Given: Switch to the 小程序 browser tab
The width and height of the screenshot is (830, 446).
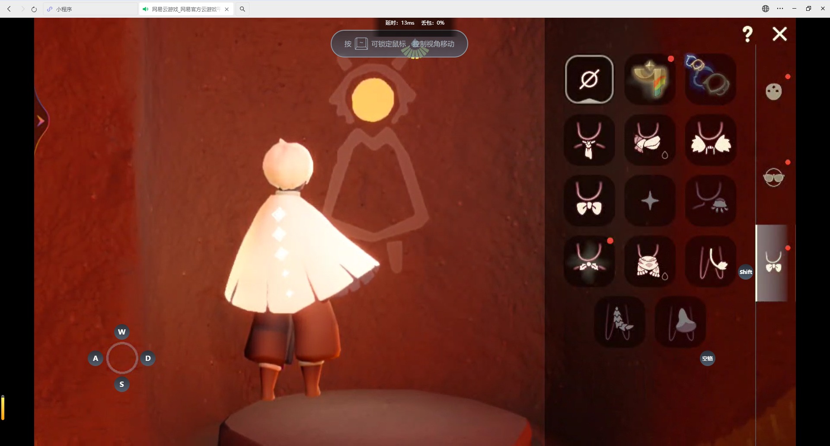Looking at the screenshot, I should (x=90, y=9).
